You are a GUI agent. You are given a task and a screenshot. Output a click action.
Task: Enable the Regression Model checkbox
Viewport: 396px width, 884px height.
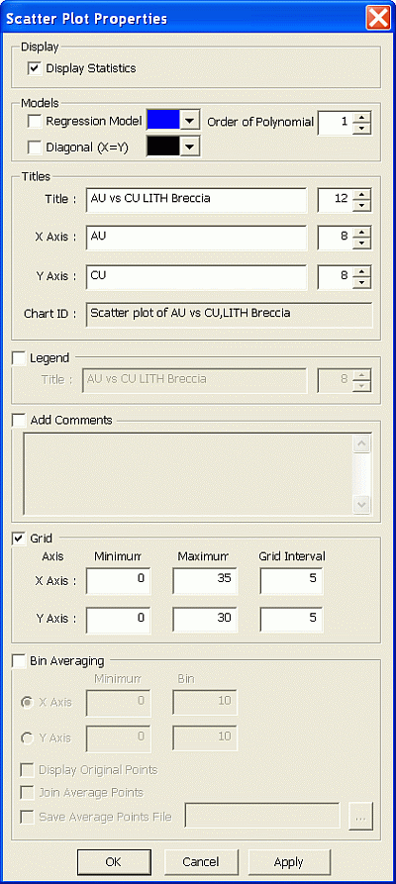point(35,121)
